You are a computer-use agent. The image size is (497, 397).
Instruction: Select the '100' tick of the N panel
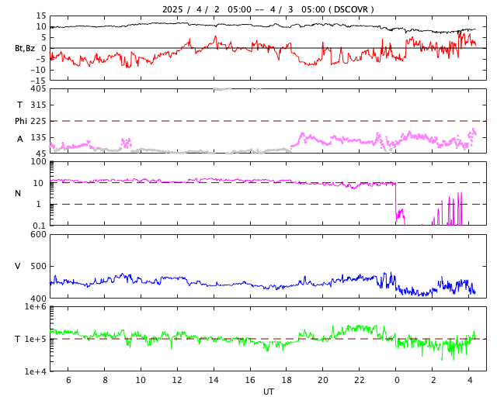38,161
